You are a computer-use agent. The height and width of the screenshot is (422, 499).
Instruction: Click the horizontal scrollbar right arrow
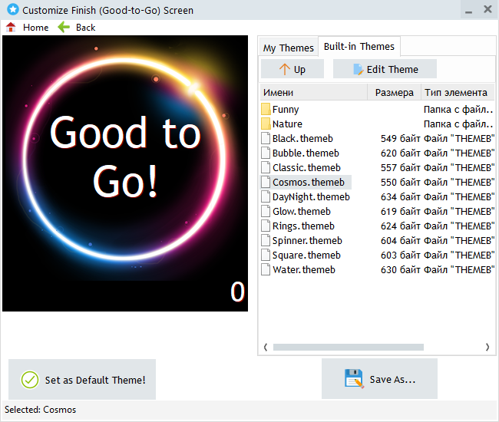[x=487, y=348]
